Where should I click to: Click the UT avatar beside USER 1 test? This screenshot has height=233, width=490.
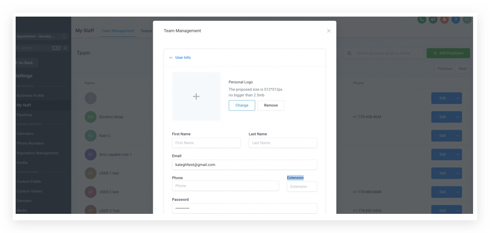90,173
